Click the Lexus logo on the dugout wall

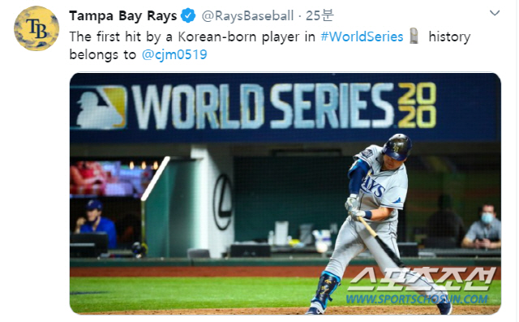[223, 202]
